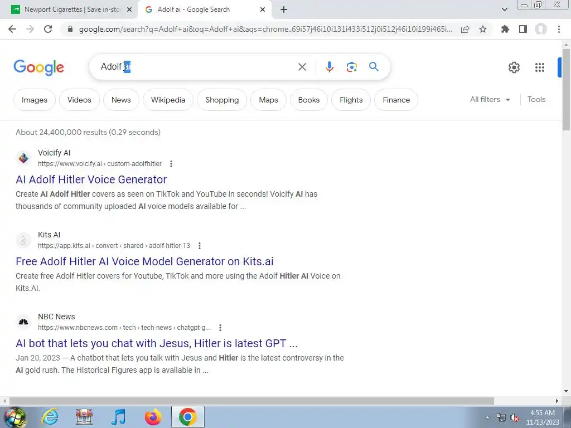The width and height of the screenshot is (571, 428).
Task: Open more options for Voicify AI result
Action: coord(171,164)
